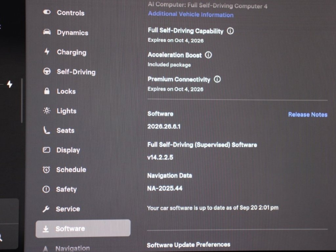
Task: Tap the Schedule clock icon
Action: point(46,170)
